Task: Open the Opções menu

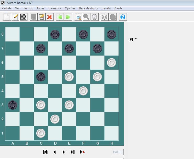Action: (70, 8)
